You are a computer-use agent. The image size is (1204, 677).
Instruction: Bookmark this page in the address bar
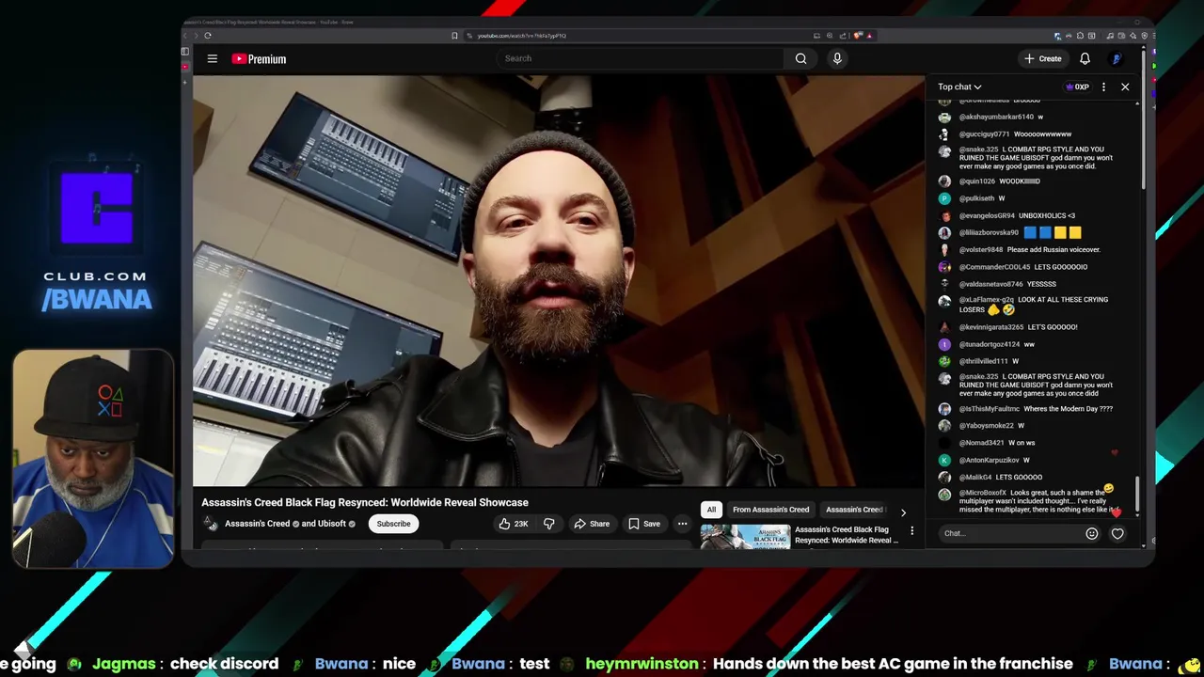coord(454,36)
